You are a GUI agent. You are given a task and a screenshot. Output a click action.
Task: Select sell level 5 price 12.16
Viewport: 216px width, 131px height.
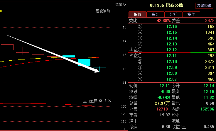[x=171, y=26]
